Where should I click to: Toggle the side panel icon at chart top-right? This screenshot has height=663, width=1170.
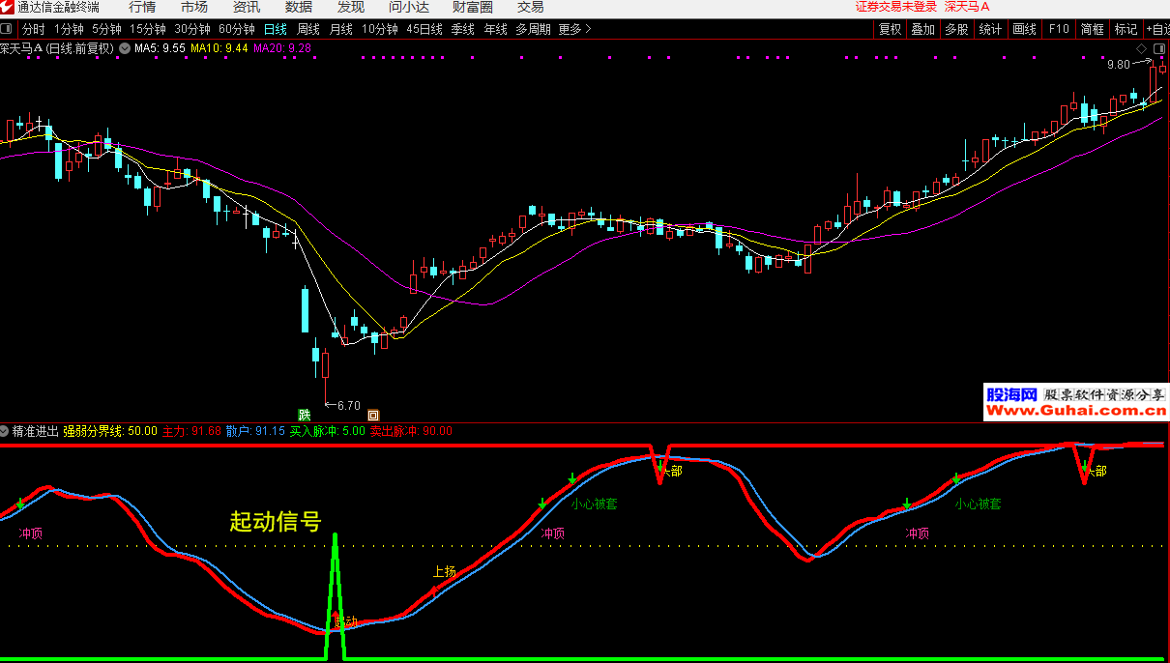pyautogui.click(x=1158, y=47)
